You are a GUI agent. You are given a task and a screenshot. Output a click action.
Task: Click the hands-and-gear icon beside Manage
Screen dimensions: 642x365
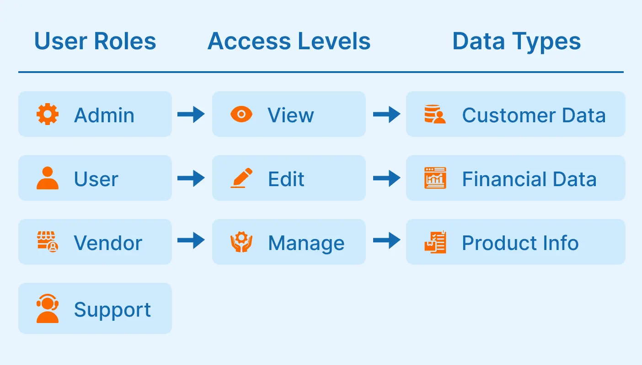pyautogui.click(x=241, y=242)
